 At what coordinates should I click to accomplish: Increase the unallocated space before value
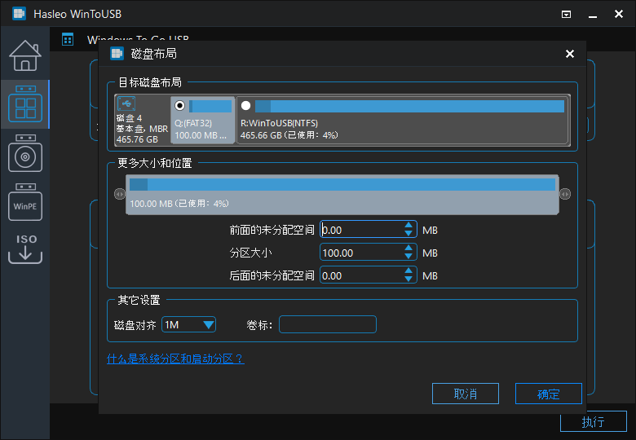pyautogui.click(x=409, y=225)
